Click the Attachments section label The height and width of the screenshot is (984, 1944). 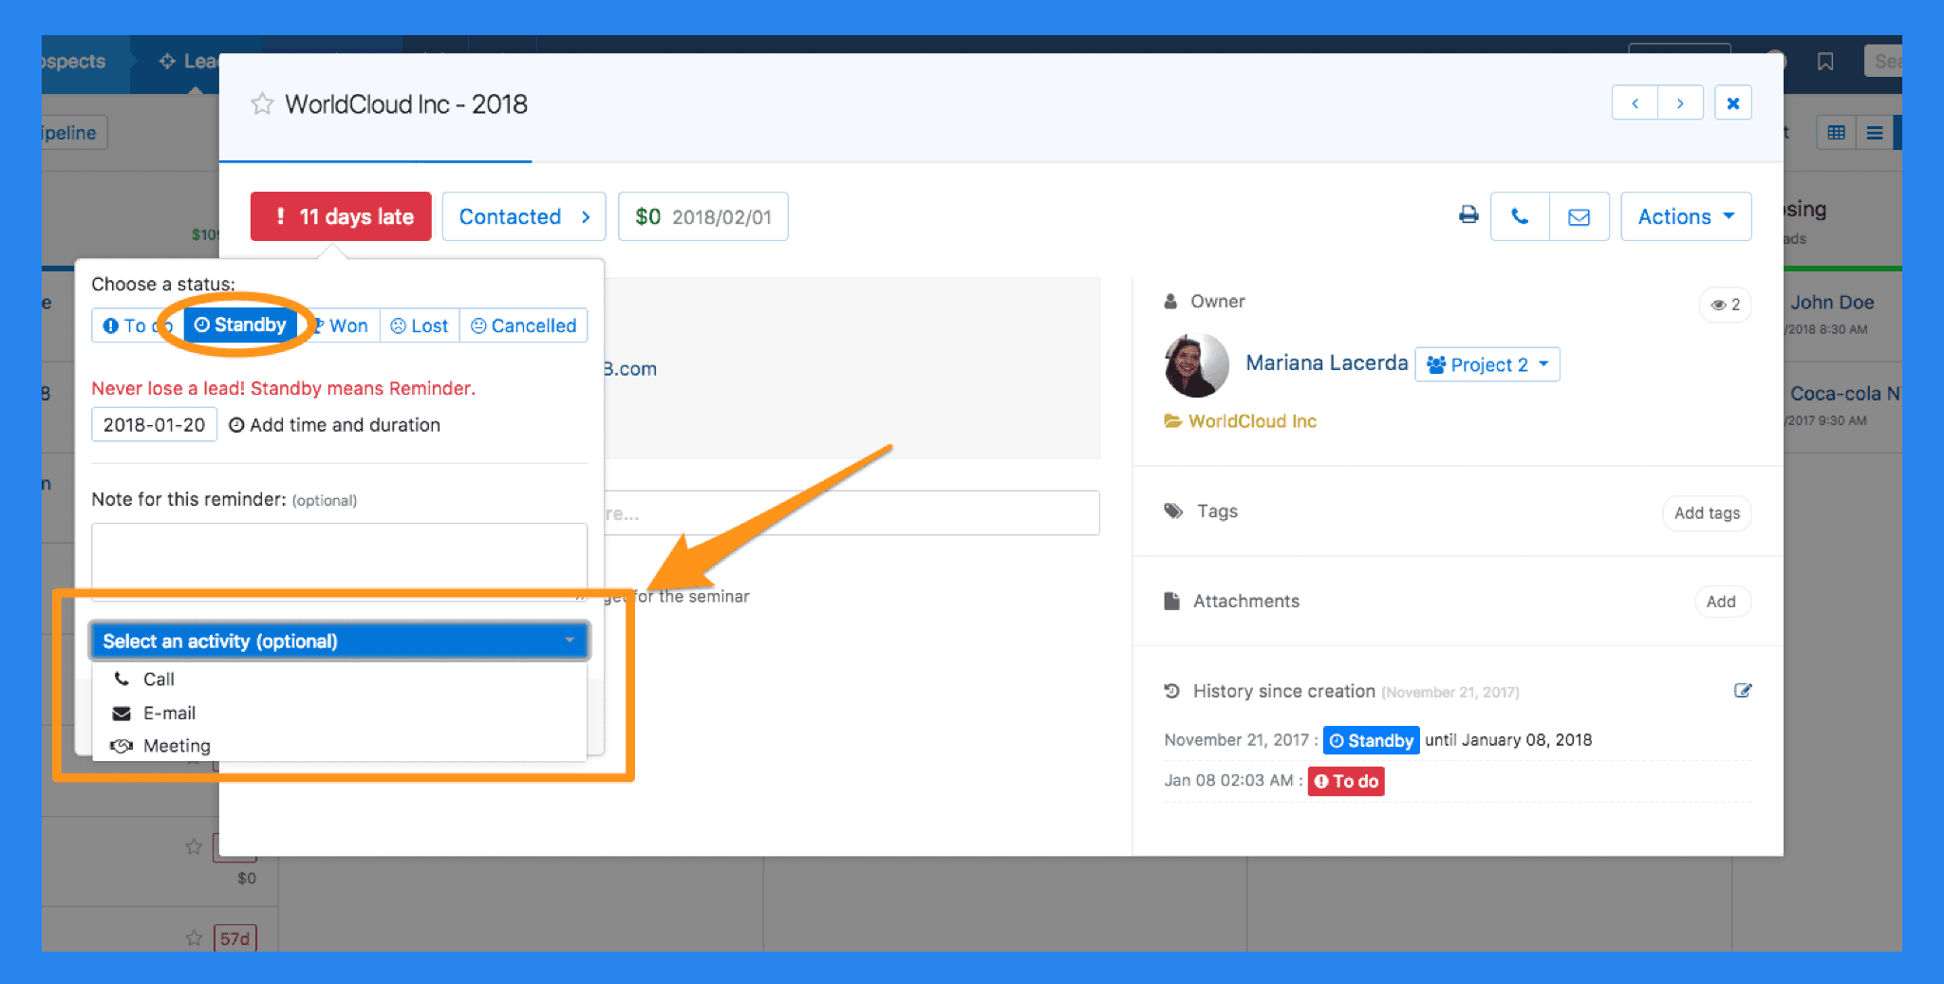point(1245,601)
